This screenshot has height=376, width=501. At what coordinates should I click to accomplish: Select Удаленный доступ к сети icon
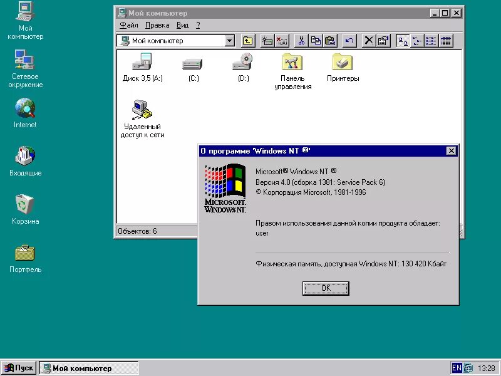pyautogui.click(x=142, y=110)
